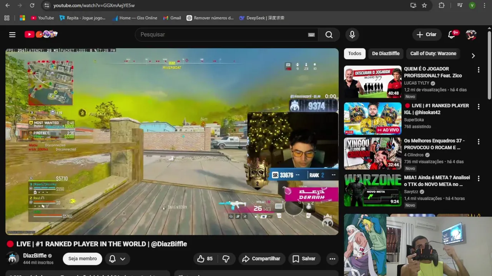Screen dimensions: 492x276
Task: Bookmark this page with the star icon
Action: (x=424, y=5)
